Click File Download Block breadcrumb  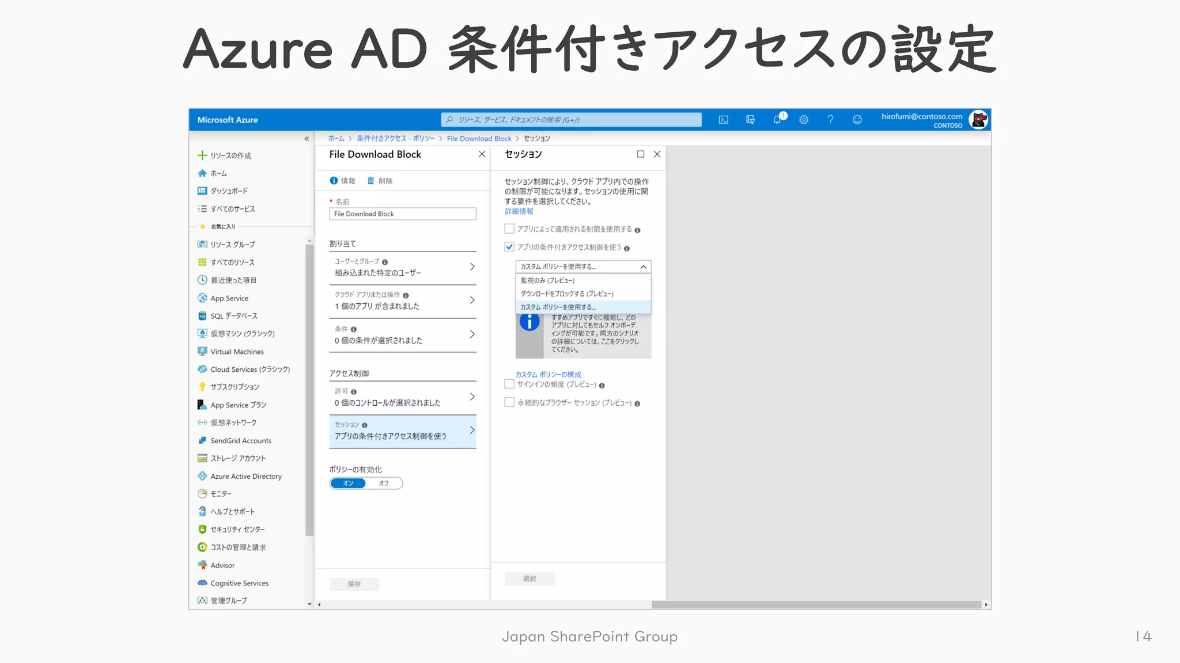point(479,139)
